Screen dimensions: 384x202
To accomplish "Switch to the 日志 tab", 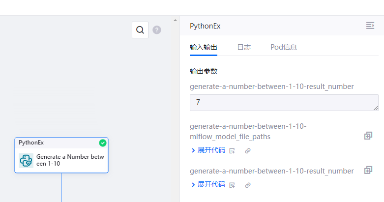I will [244, 47].
